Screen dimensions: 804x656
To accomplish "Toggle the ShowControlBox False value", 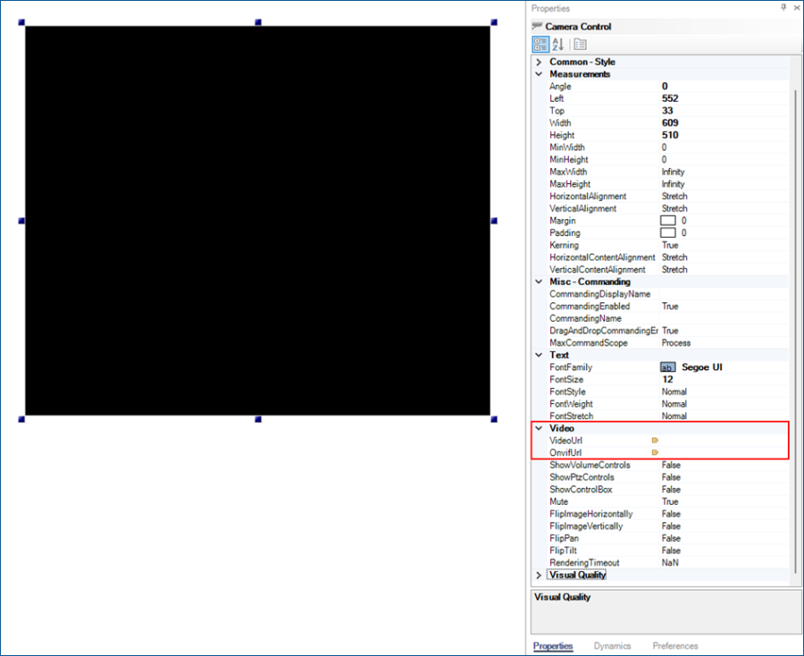I will tap(724, 490).
